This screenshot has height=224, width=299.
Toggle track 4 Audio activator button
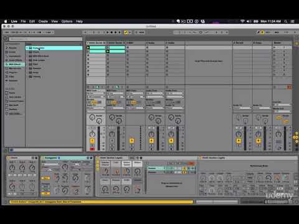coord(151,141)
